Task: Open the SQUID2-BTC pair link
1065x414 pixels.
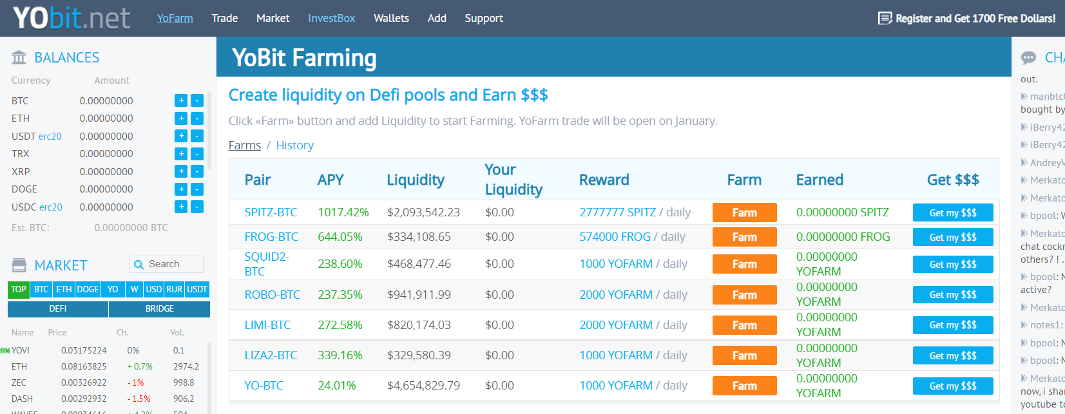Action: point(267,264)
